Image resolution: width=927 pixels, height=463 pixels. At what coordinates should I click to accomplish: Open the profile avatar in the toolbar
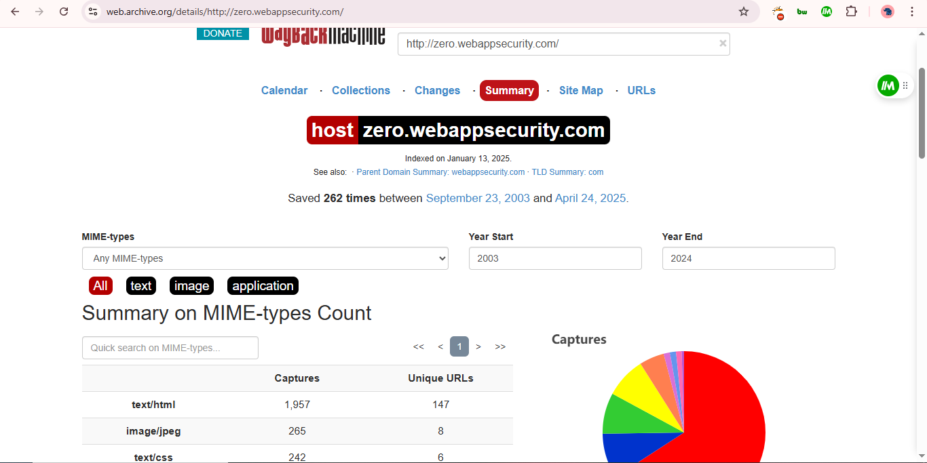point(888,12)
